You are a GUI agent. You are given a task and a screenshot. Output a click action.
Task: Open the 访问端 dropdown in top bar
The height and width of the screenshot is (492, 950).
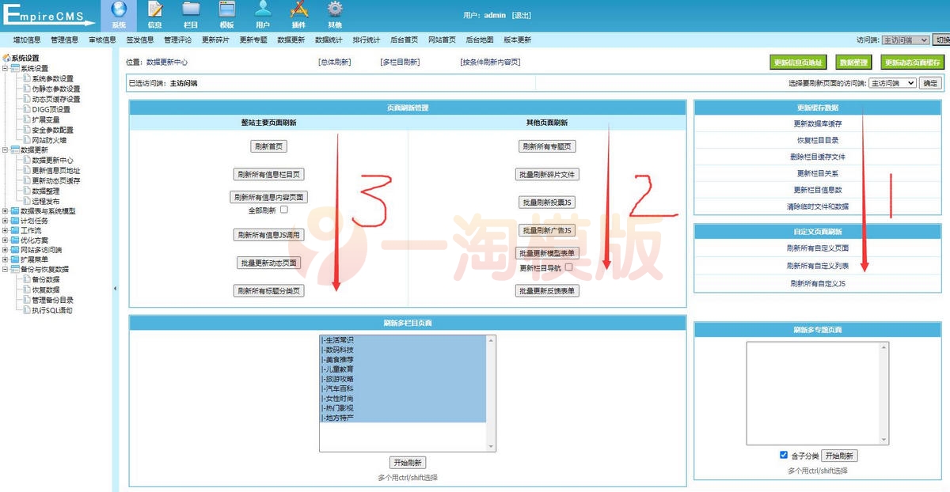click(x=905, y=40)
